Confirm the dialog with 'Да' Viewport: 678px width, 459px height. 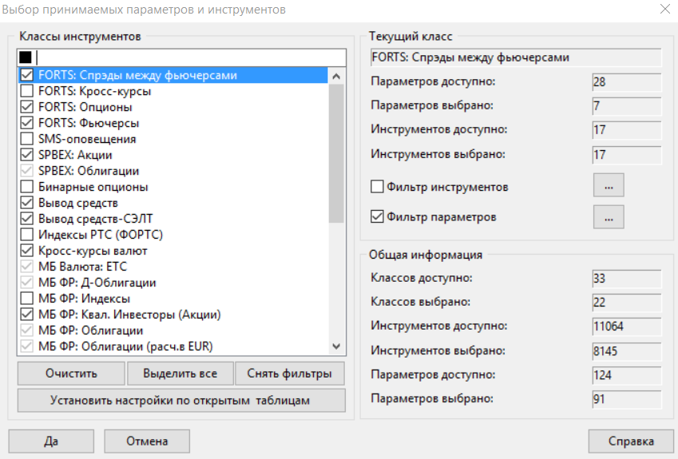point(52,441)
